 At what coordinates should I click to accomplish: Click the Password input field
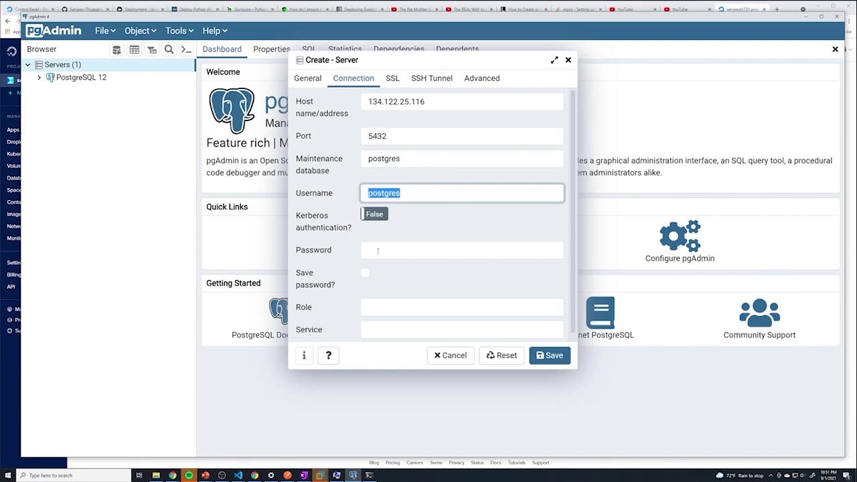tap(462, 250)
